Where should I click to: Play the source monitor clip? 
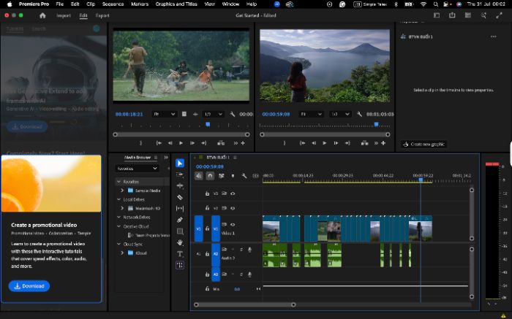(181, 143)
